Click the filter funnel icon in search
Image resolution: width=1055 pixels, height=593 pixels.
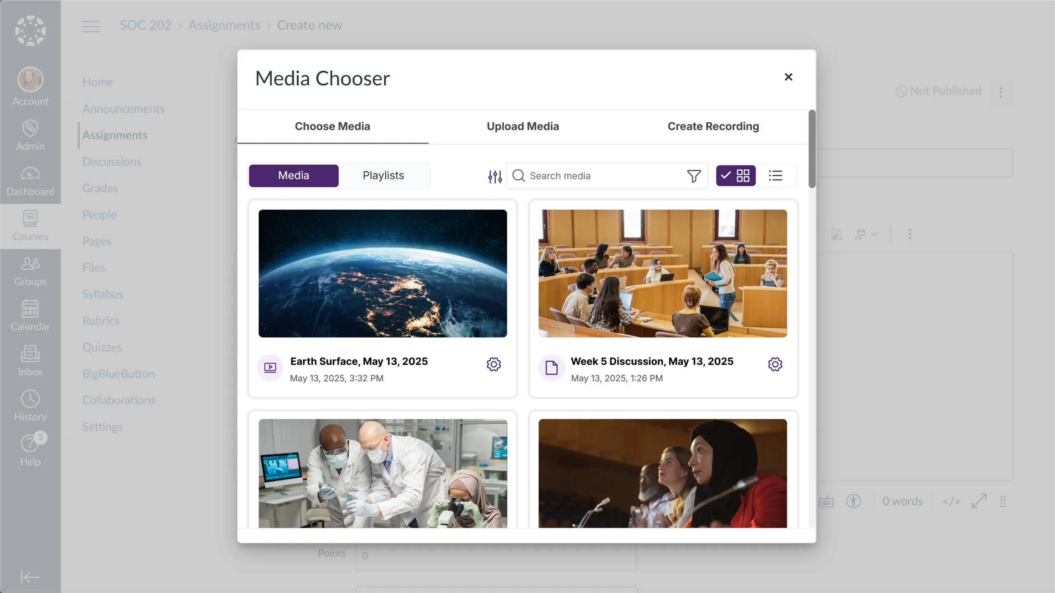click(694, 176)
